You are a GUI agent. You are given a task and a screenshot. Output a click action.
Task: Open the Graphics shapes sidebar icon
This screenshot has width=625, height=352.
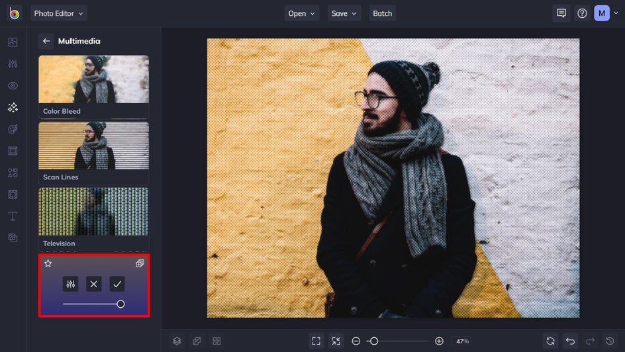pyautogui.click(x=13, y=173)
